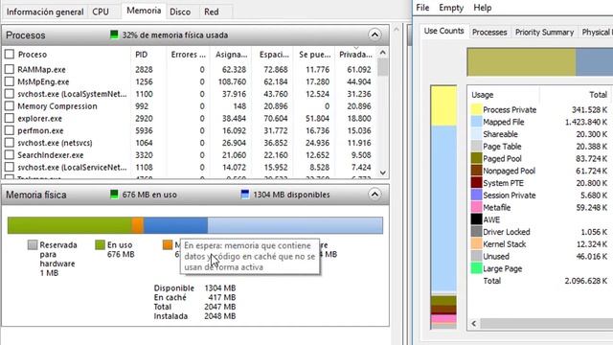Sort by the Se pue... column header
This screenshot has width=613, height=345.
tap(314, 55)
